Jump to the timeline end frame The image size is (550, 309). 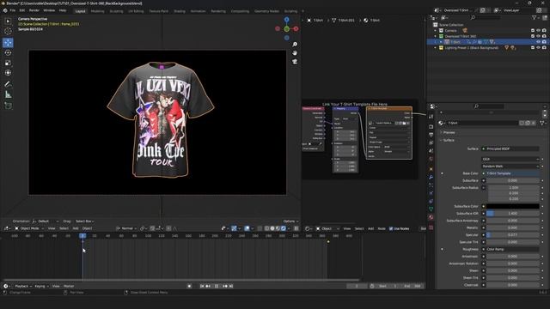coord(230,286)
